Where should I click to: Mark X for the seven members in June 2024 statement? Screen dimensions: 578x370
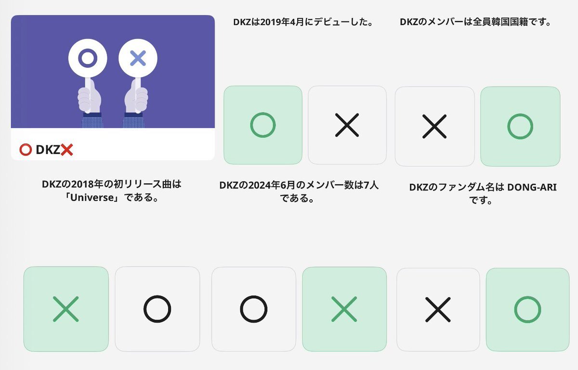(x=344, y=309)
